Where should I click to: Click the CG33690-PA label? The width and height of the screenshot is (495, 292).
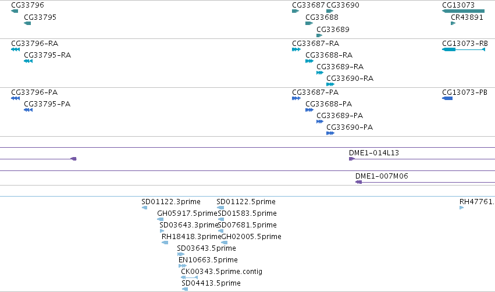tap(350, 127)
